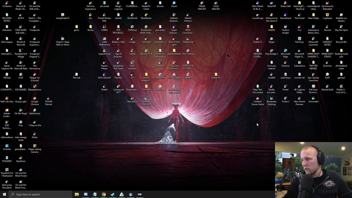Image resolution: width=352 pixels, height=198 pixels.
Task: Open Steam from the taskbar
Action: coord(113,194)
